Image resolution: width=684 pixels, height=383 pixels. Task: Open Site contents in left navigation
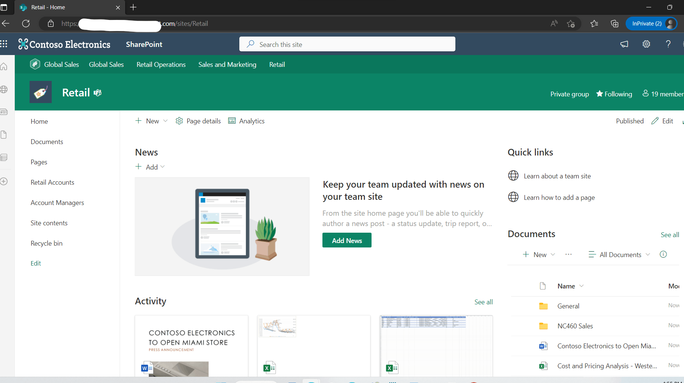(49, 223)
